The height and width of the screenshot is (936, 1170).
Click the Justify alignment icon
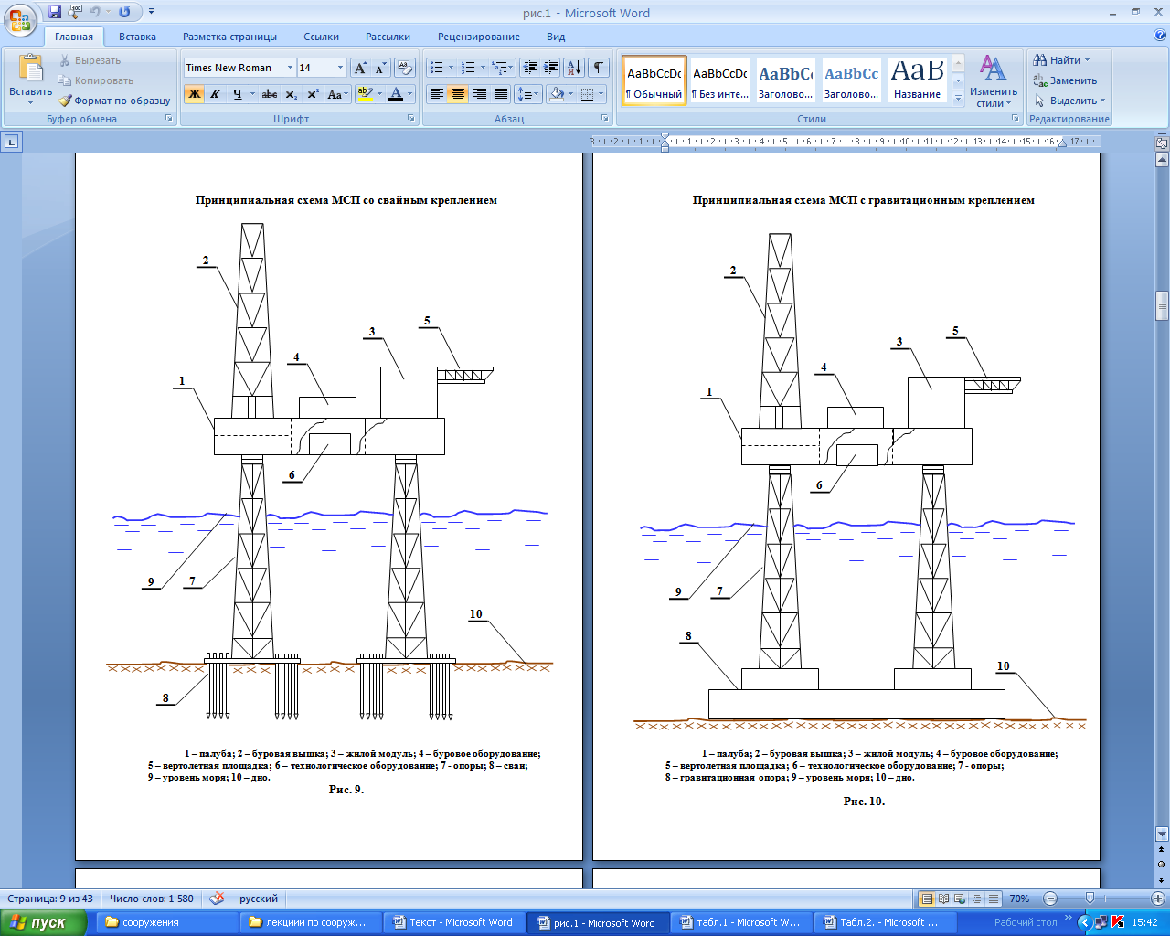[501, 94]
